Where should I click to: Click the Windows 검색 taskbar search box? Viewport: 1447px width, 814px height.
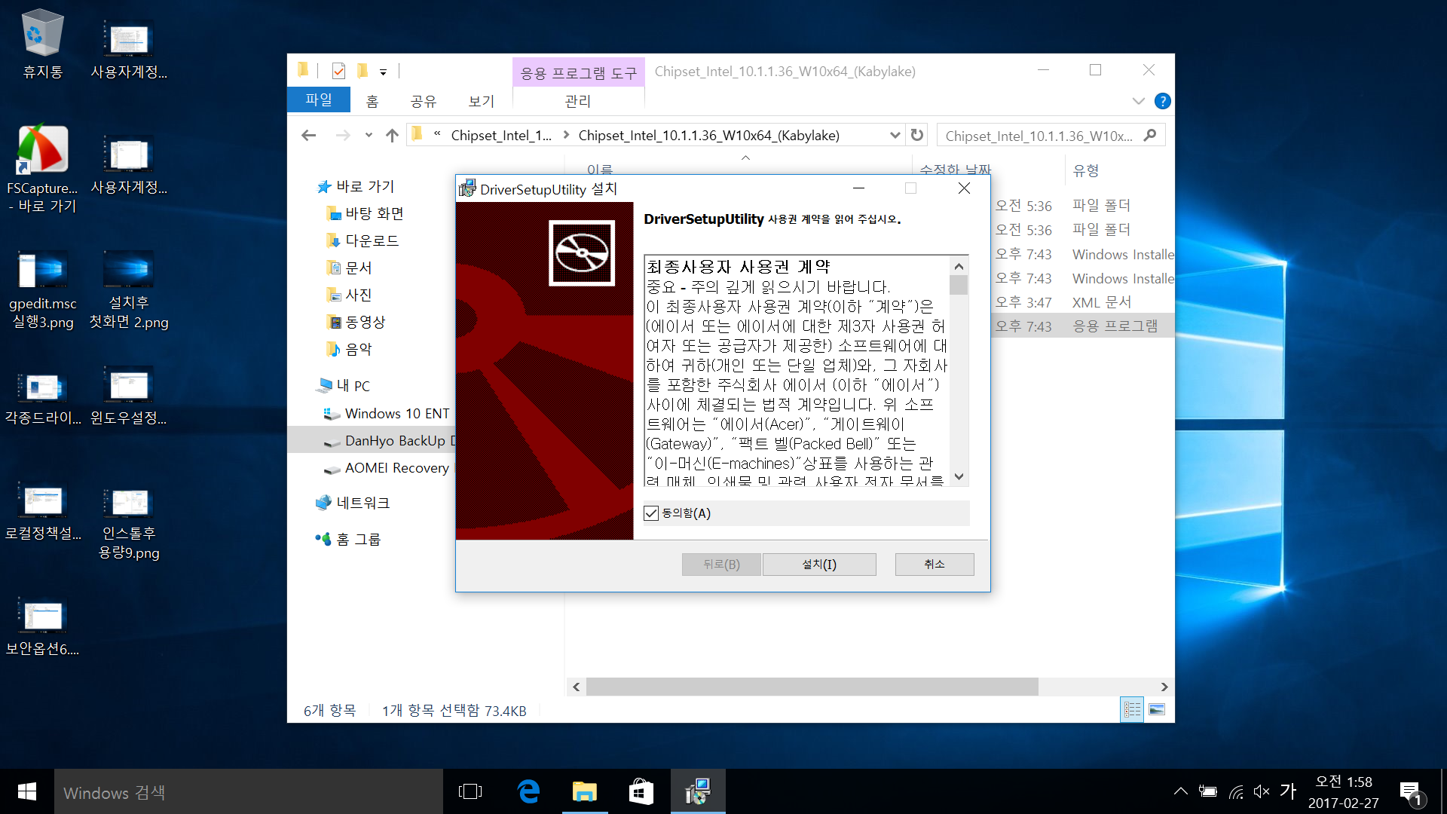coord(249,791)
